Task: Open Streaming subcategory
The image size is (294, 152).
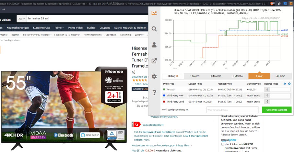Action: pos(125,35)
